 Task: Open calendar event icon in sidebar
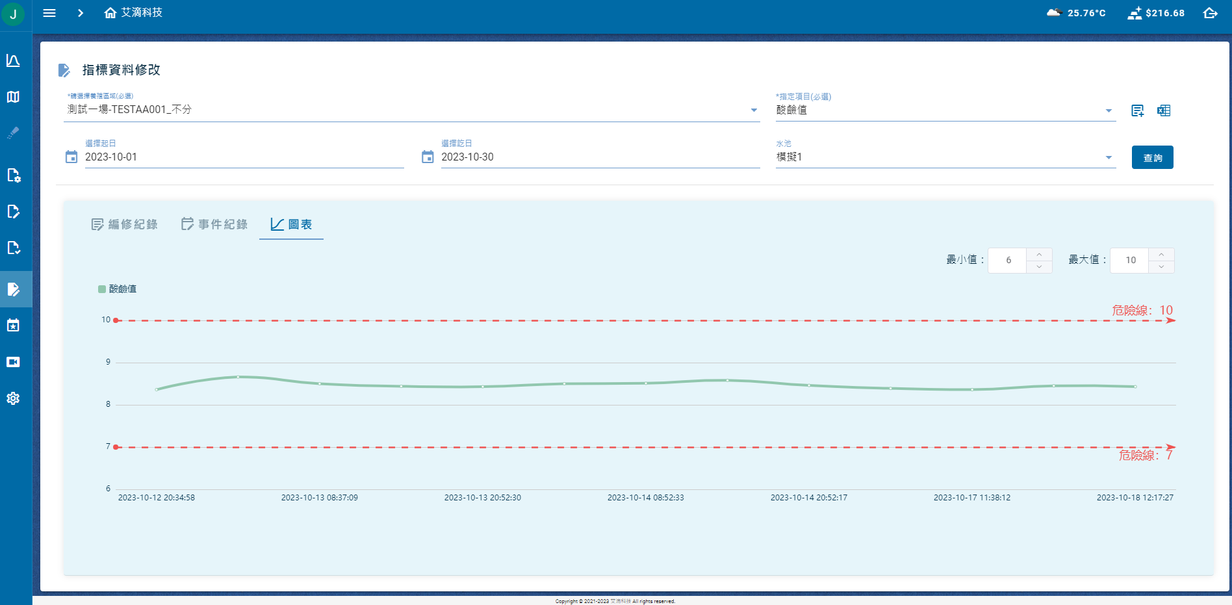coord(13,326)
